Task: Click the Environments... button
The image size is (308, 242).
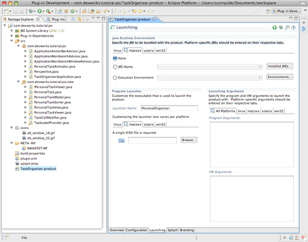Action: coord(280,77)
